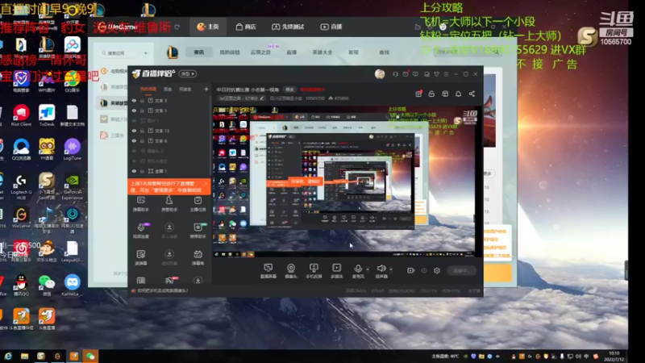The image size is (645, 363).
Task: Open the streaming settings gear
Action: [437, 270]
